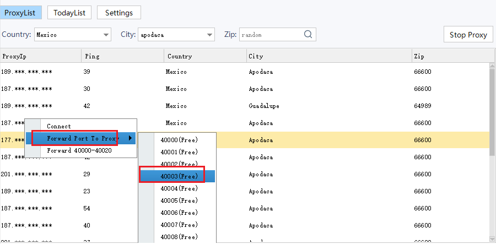Viewport: 496px width, 244px height.
Task: Pick port 40007(Free) in the submenu
Action: tap(179, 225)
